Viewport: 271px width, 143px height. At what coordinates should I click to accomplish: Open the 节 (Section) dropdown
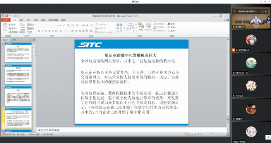(30, 32)
